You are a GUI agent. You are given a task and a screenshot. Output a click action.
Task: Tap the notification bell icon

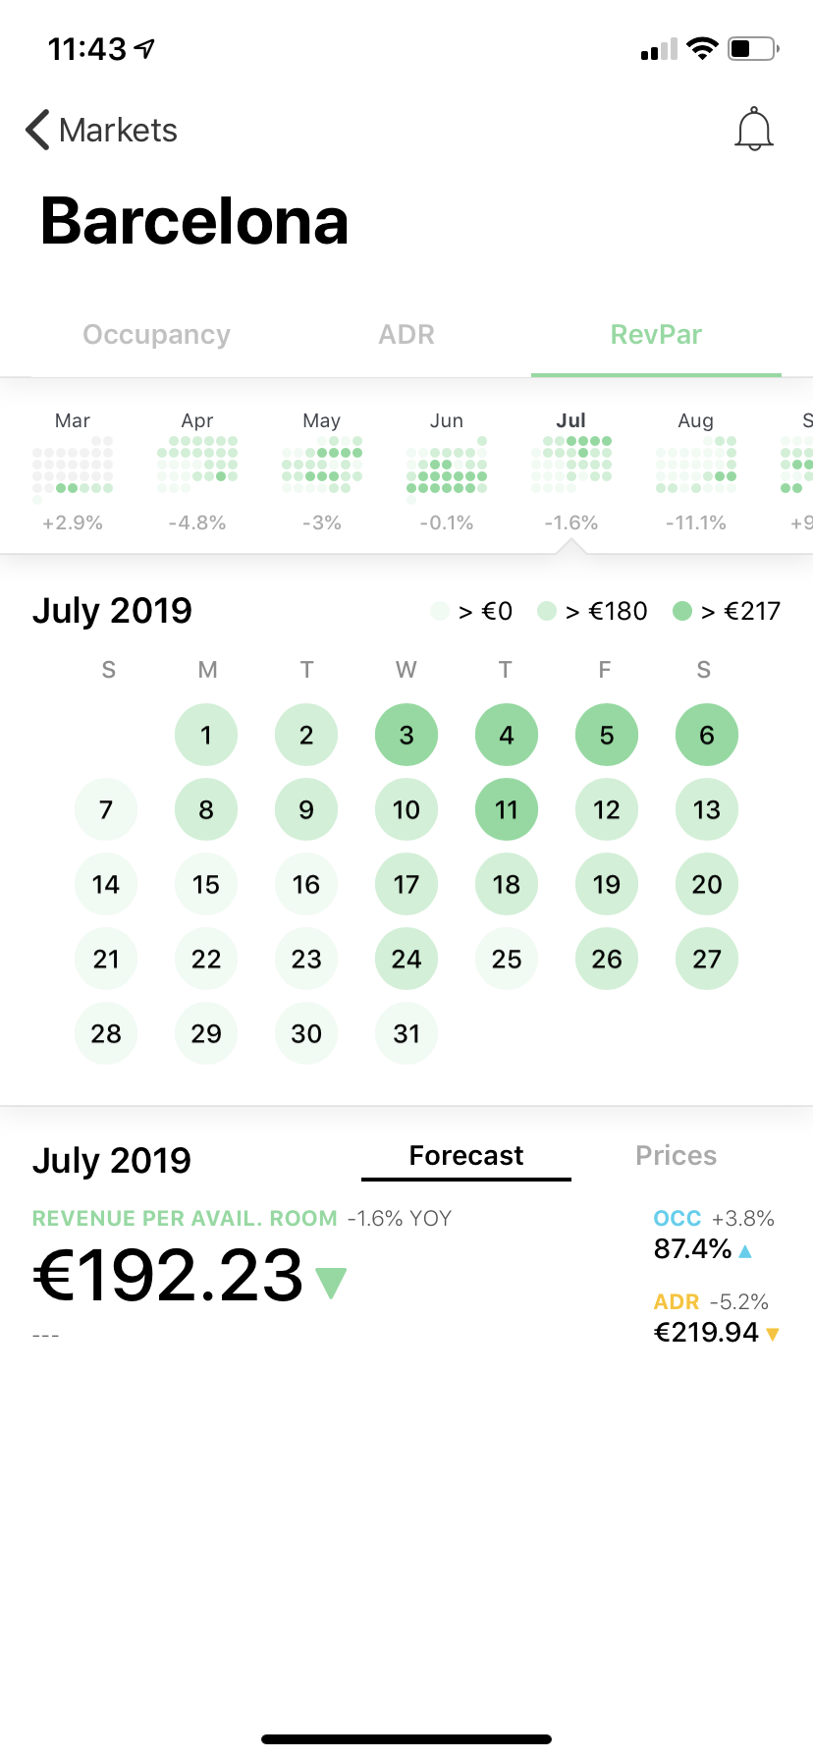pos(754,130)
